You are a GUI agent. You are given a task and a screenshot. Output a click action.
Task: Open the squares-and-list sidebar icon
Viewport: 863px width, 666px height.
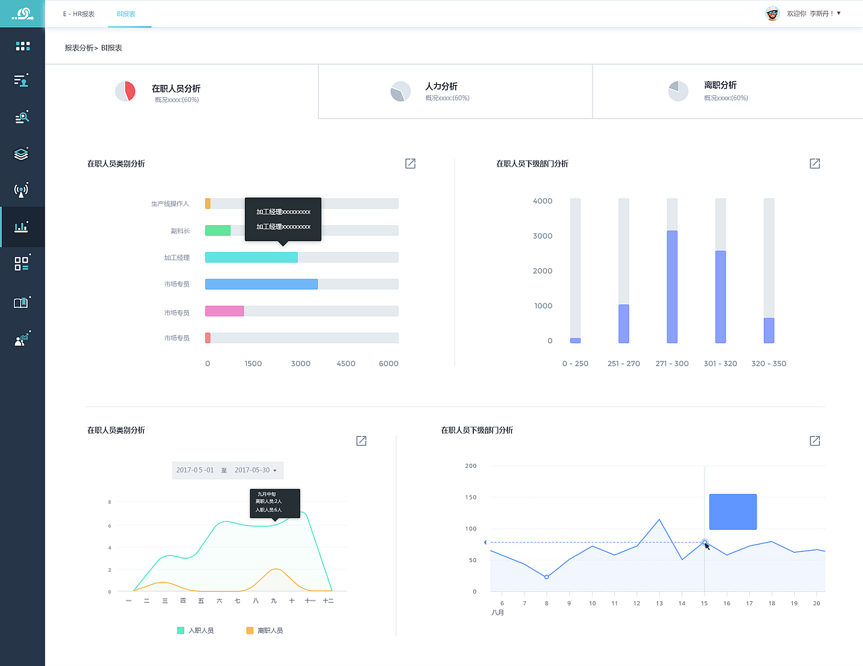coord(22,263)
